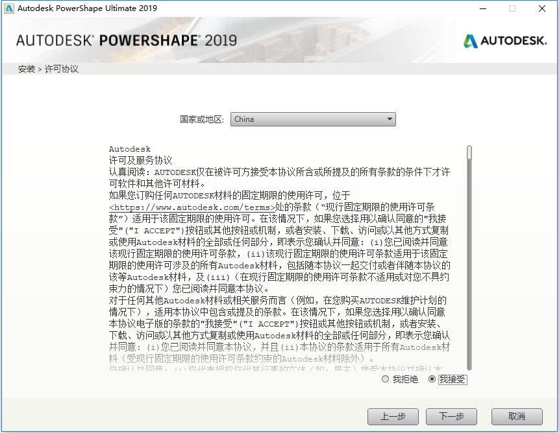559x433 pixels.
Task: Click the 国家或地区 label
Action: [x=202, y=119]
